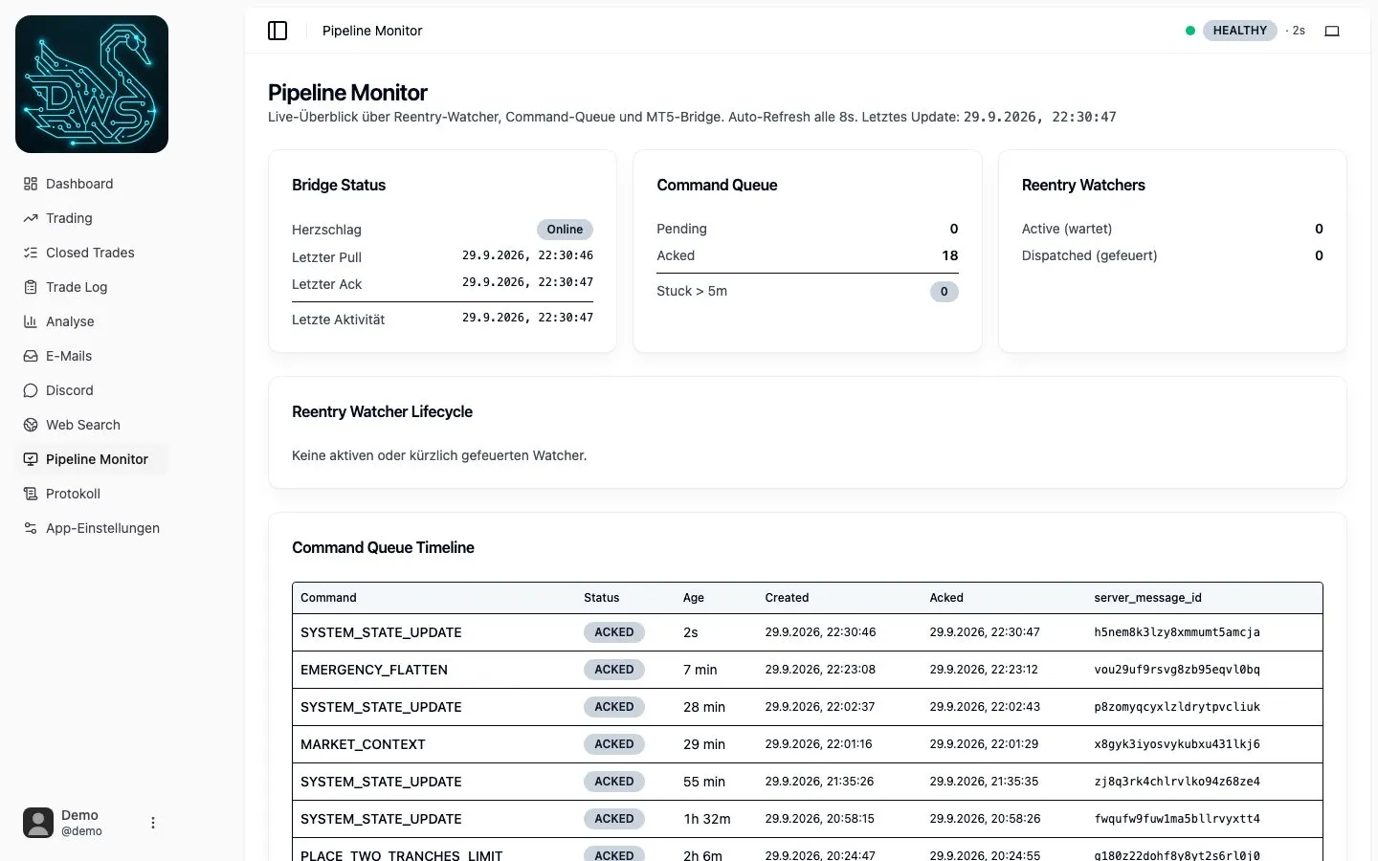Click the 55 min age cell

pyautogui.click(x=704, y=782)
